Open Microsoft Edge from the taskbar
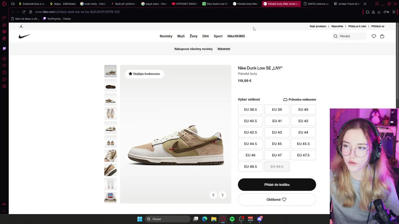Viewport: 399px width, 224px height. pyautogui.click(x=204, y=219)
